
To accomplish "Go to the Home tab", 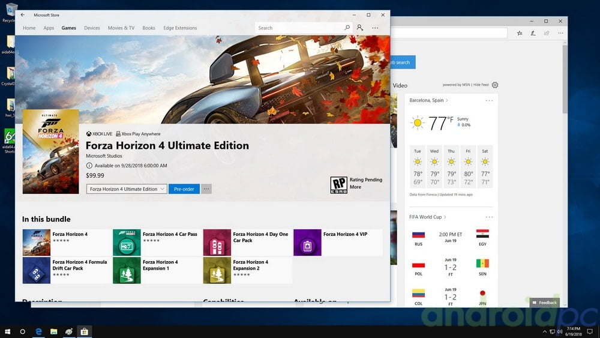I will tap(29, 28).
